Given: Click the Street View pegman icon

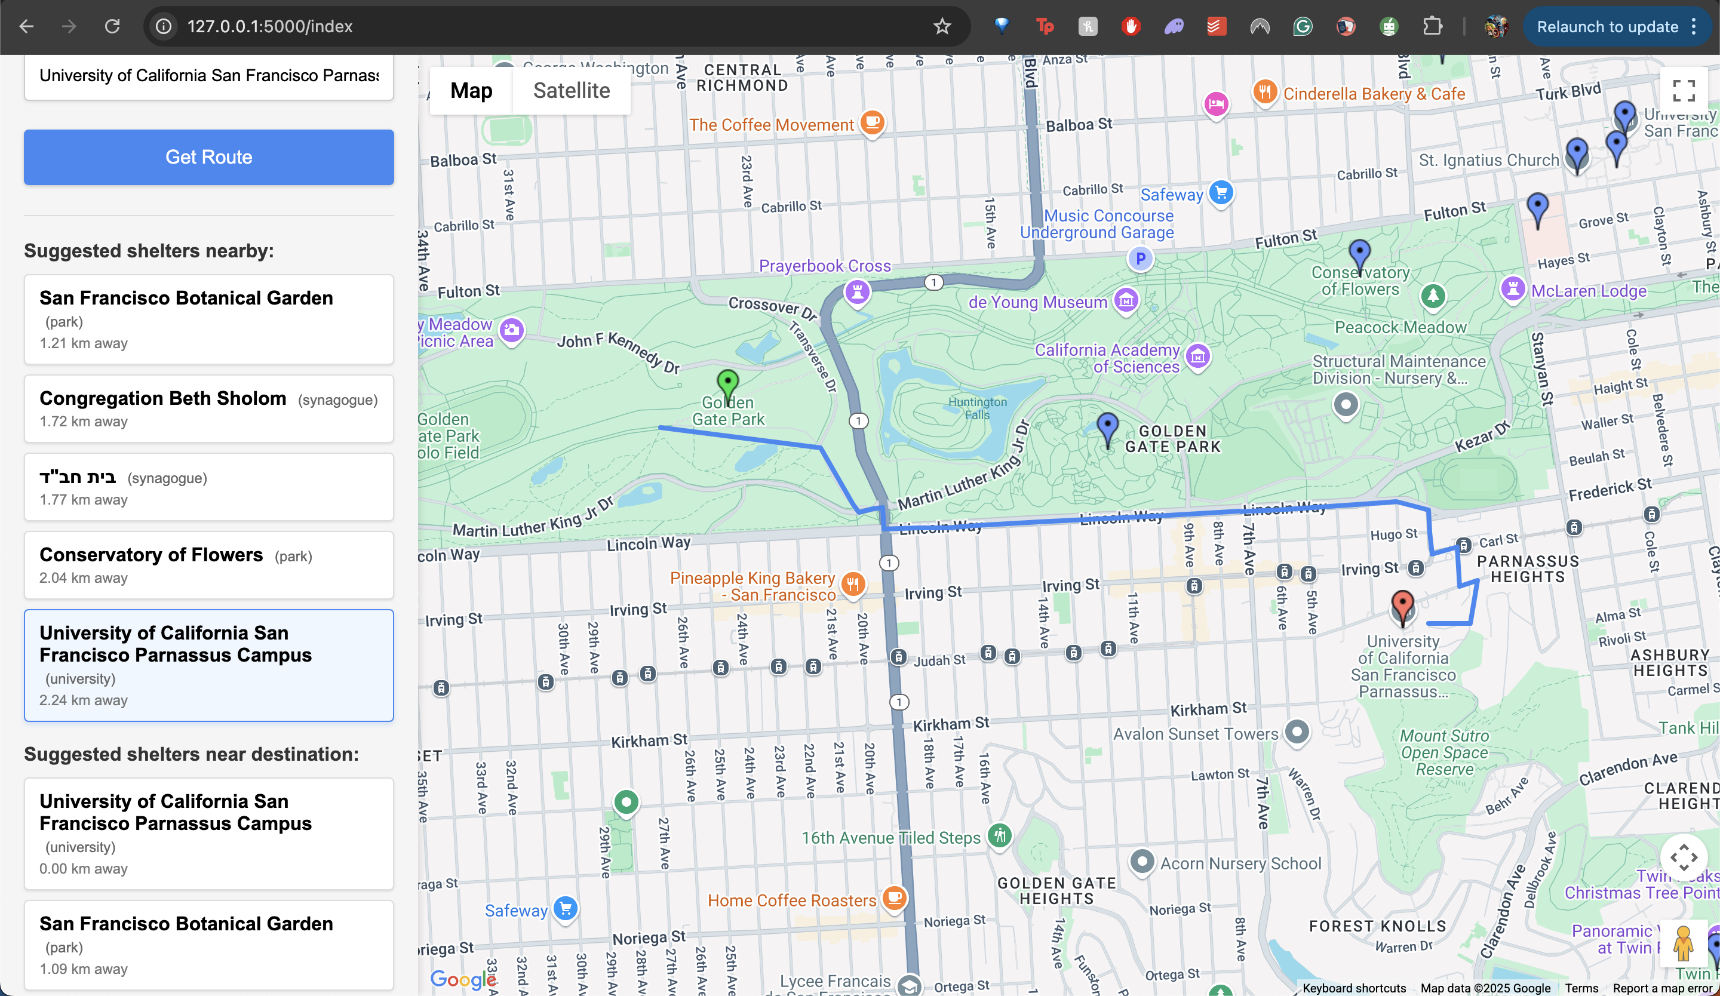Looking at the screenshot, I should point(1683,943).
